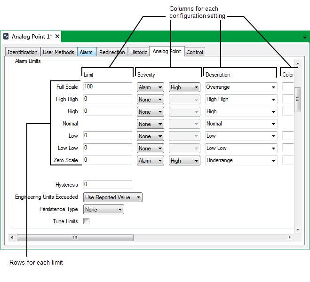Screen dimensions: 310x282
Task: Open Full Scale severity Alarm dropdown
Action: 150,87
